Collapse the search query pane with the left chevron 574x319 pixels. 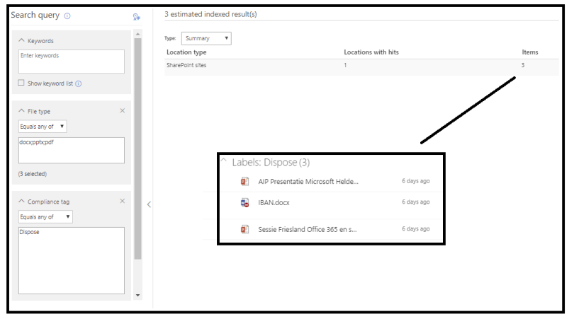tap(149, 204)
